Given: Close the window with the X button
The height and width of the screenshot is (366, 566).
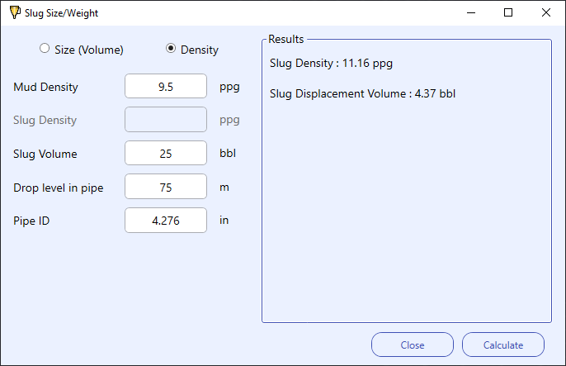Looking at the screenshot, I should click(x=546, y=13).
